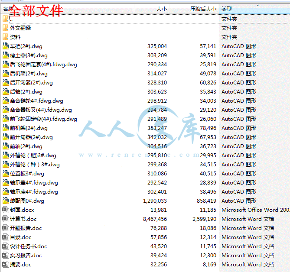Click compressed size 2,599,190

pos(204,219)
